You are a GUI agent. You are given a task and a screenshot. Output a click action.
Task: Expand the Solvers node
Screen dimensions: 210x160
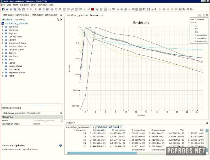3,40
